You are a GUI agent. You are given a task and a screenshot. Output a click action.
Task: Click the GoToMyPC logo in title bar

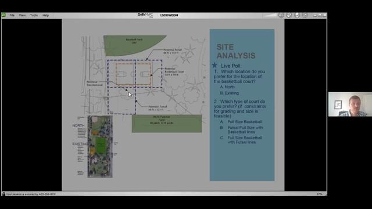pyautogui.click(x=145, y=15)
